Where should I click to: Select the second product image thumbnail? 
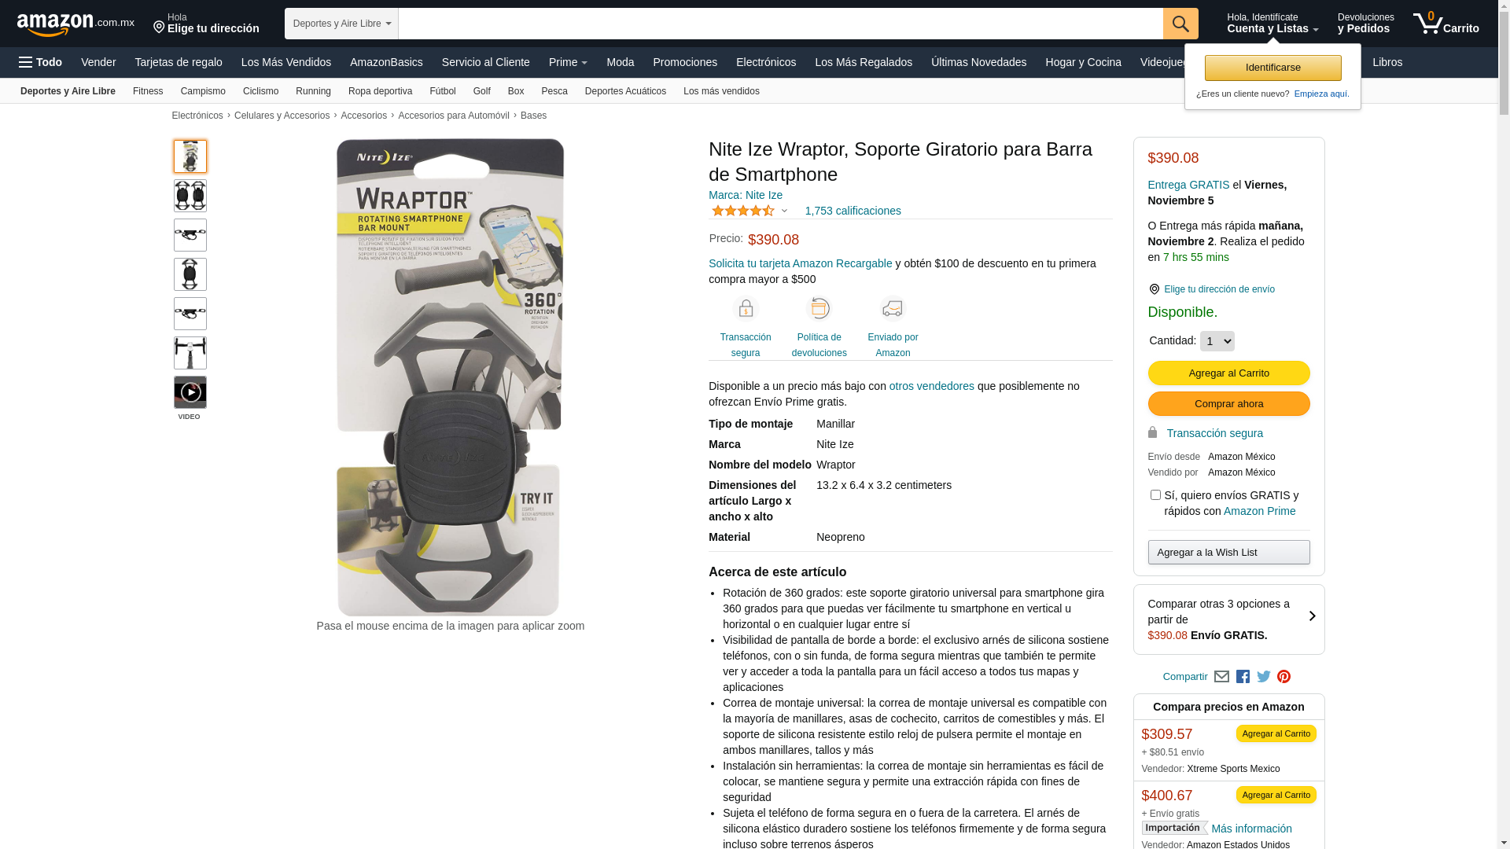190,196
